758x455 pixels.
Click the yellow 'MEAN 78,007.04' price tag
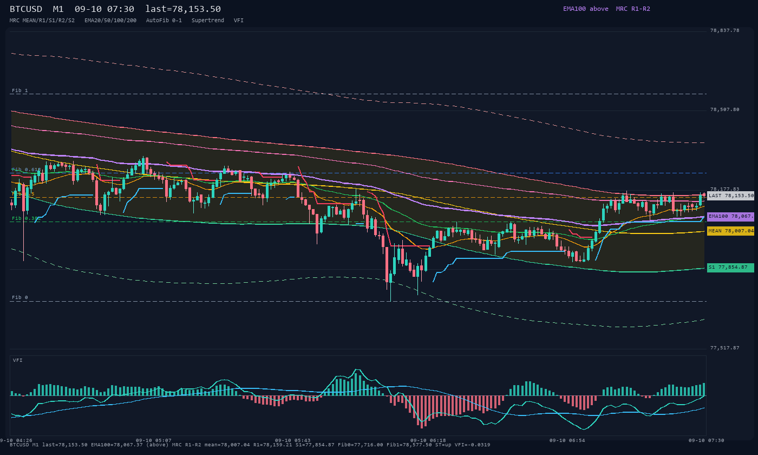click(x=730, y=231)
